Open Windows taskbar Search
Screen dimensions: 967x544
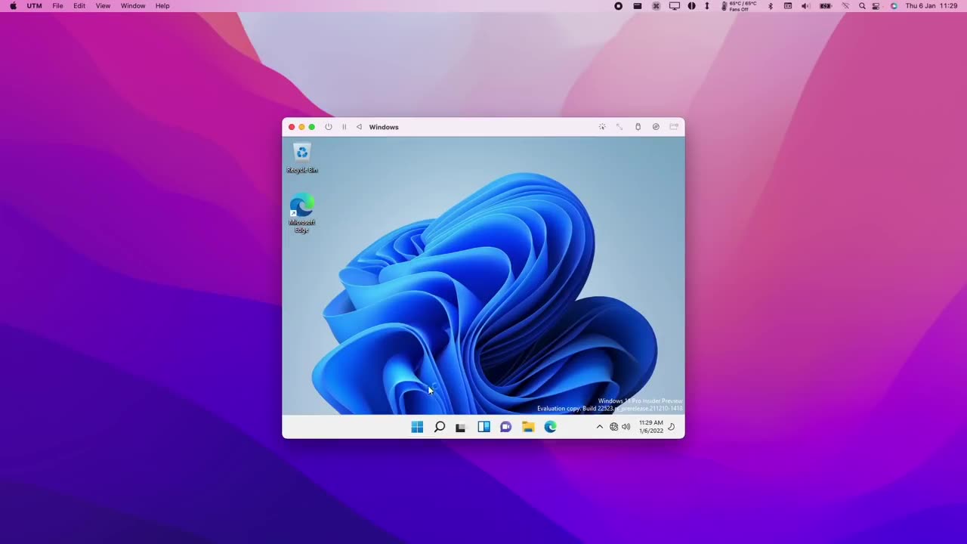click(440, 427)
